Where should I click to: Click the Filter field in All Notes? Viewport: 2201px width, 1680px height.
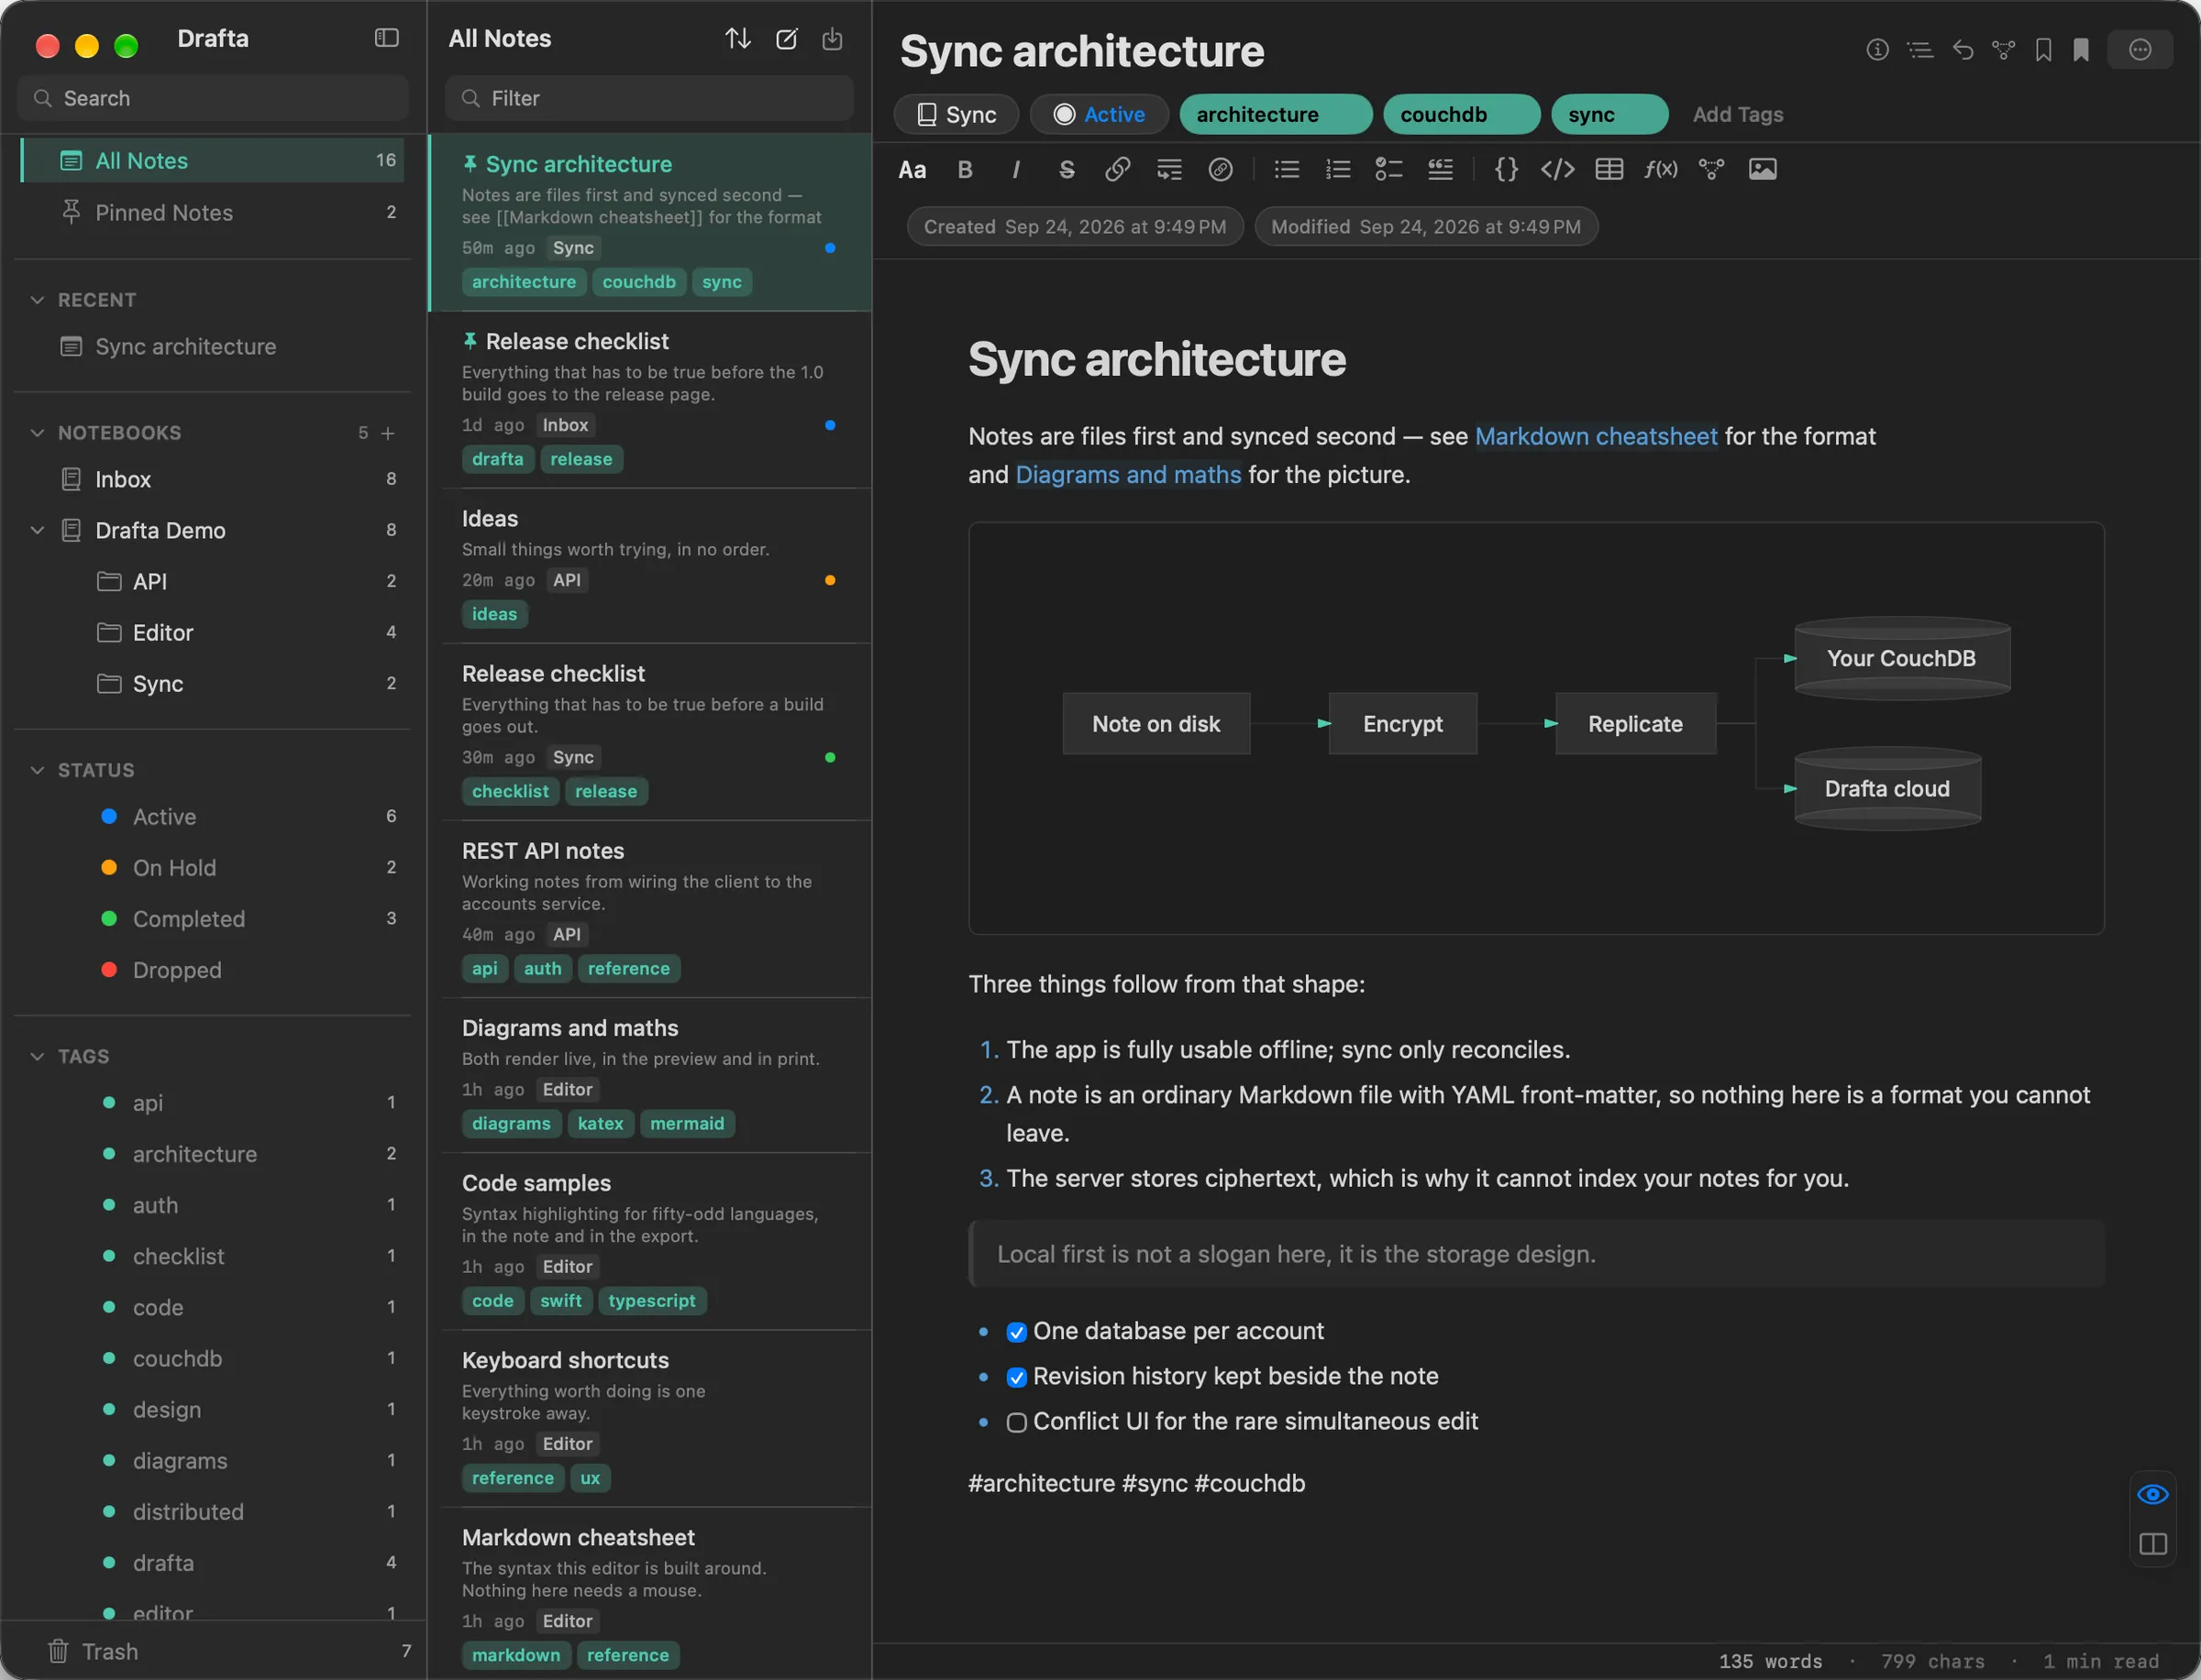point(648,98)
